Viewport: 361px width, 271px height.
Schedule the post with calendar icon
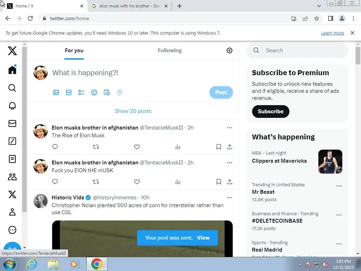click(x=106, y=92)
